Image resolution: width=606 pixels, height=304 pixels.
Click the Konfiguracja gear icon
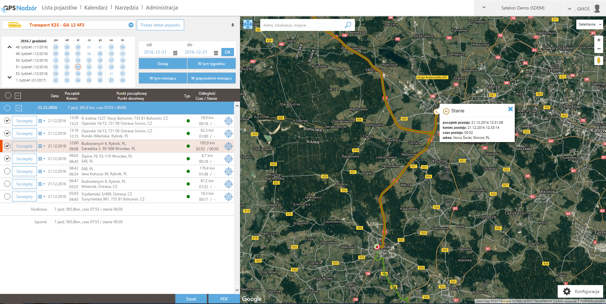pyautogui.click(x=567, y=291)
